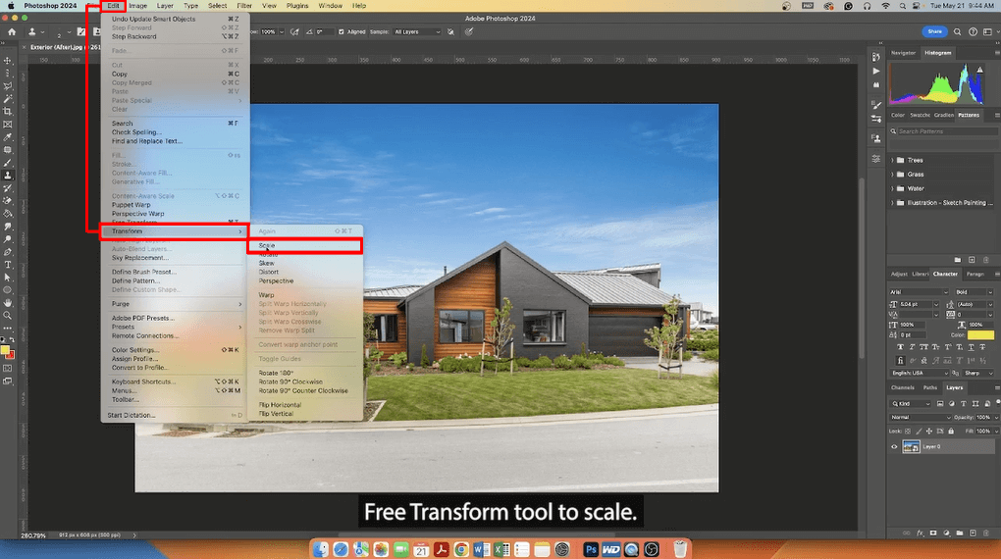
Task: Select the Move tool in toolbar
Action: coord(8,61)
